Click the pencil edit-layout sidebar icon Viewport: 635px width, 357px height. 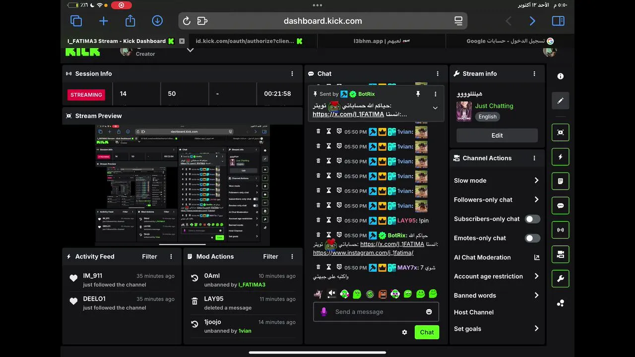(561, 101)
